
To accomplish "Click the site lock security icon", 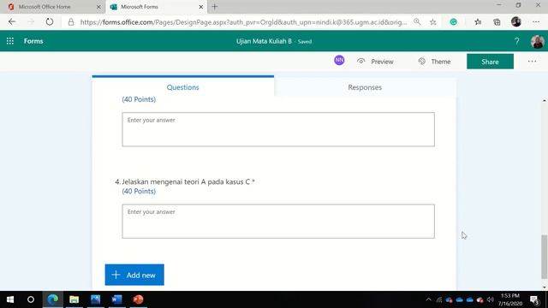I will (71, 22).
